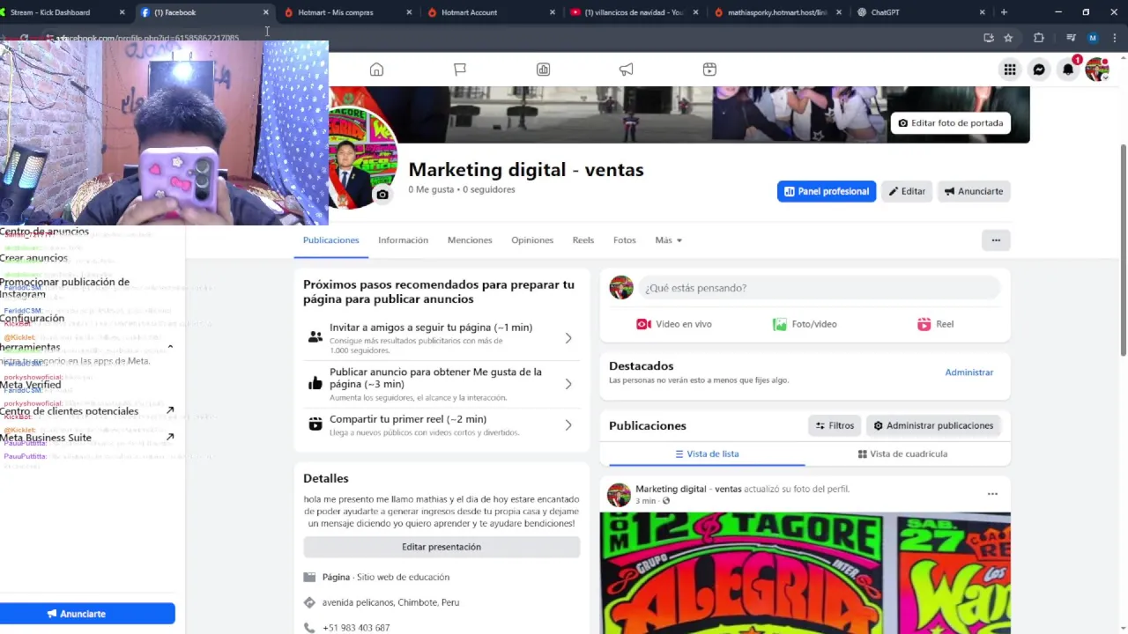Image resolution: width=1128 pixels, height=634 pixels.
Task: Open three-dots menu below Anunciarte
Action: [x=996, y=240]
